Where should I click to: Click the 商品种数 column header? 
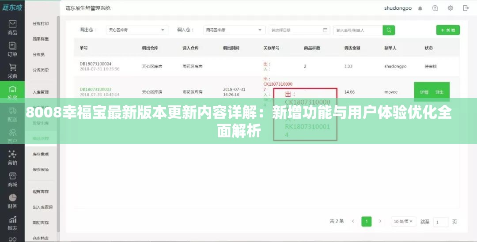(x=312, y=48)
